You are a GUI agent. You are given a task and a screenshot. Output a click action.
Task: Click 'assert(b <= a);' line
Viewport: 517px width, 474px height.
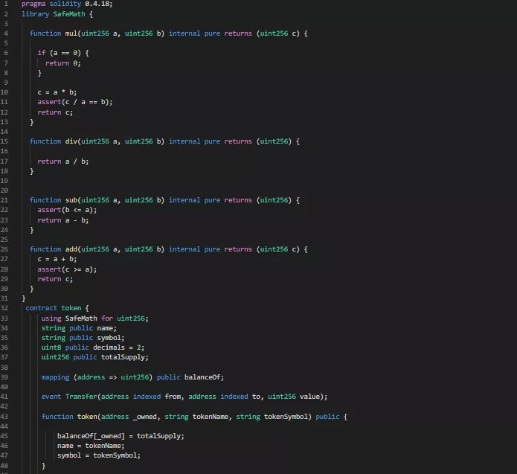pos(67,210)
